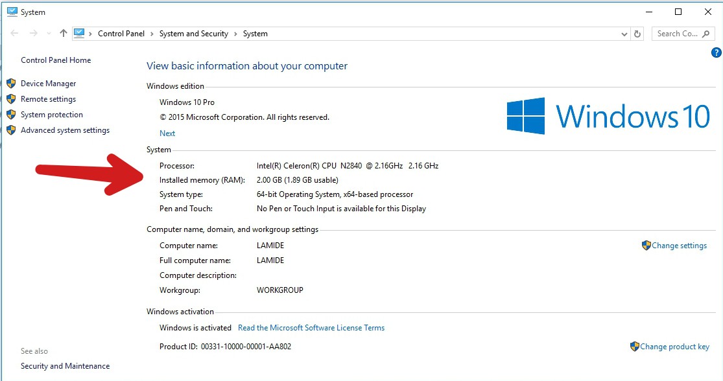Maximize the System window
723x381 pixels.
coord(678,12)
